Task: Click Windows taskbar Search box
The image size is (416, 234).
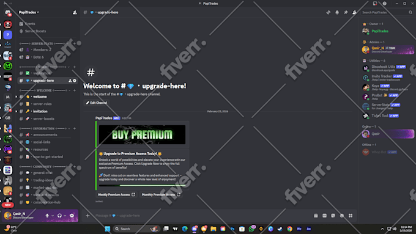Action: [x=136, y=229]
